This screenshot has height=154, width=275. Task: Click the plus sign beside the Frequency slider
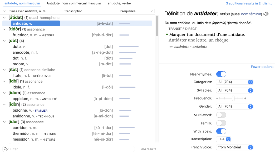245,98
